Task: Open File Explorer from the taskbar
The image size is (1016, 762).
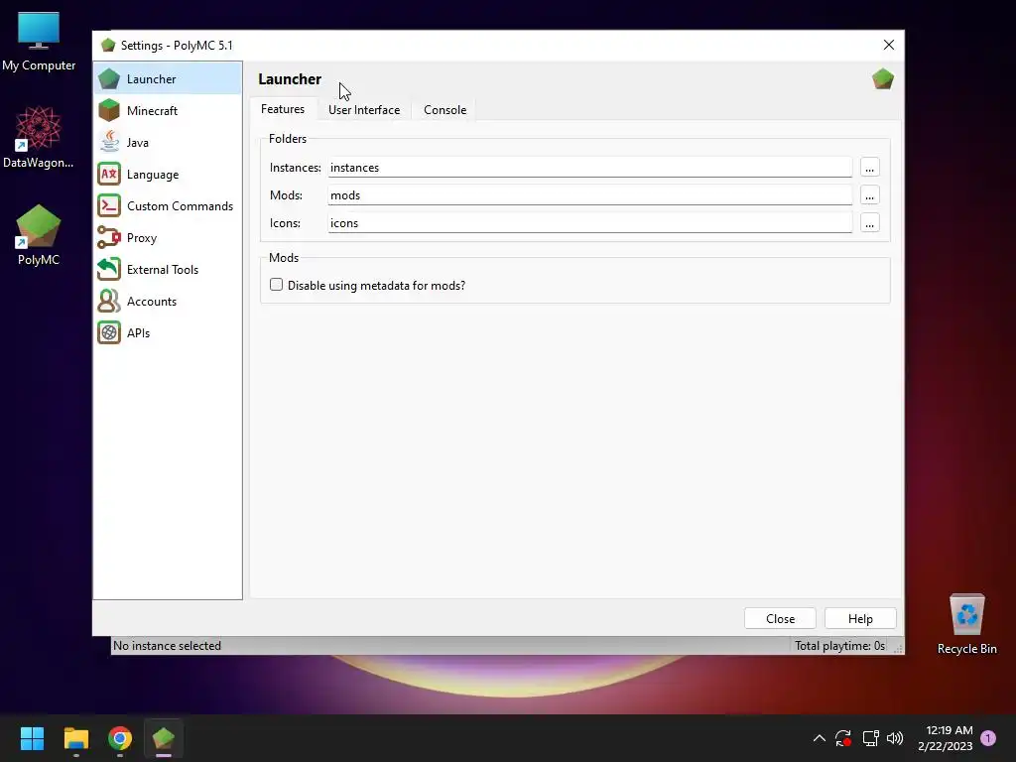Action: click(75, 738)
